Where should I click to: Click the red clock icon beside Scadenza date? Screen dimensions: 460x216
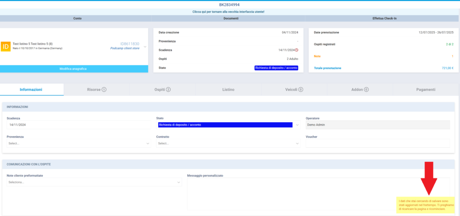(x=296, y=50)
